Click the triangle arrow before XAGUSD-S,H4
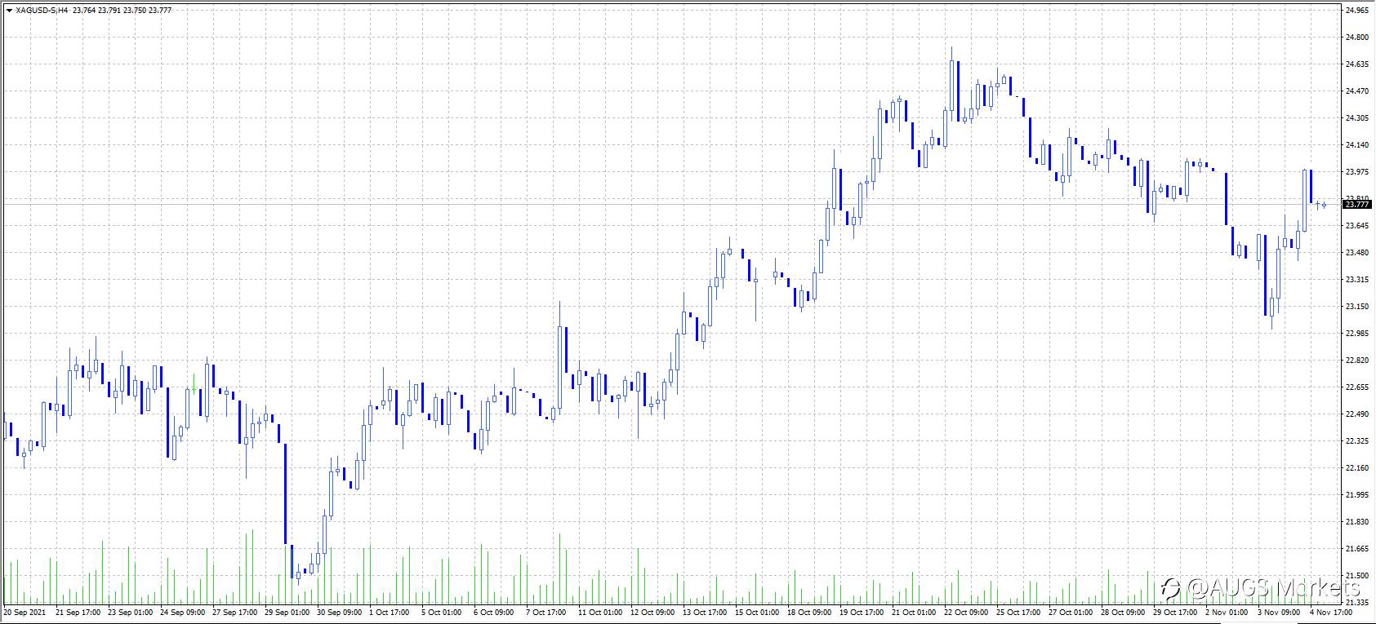Image resolution: width=1376 pixels, height=624 pixels. tap(9, 11)
